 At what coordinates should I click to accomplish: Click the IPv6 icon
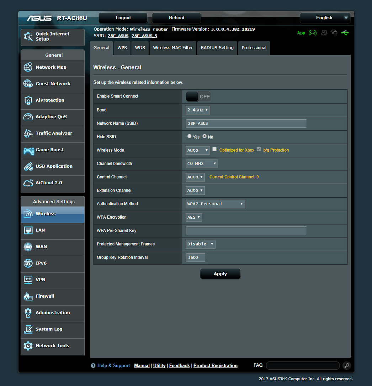[x=28, y=263]
